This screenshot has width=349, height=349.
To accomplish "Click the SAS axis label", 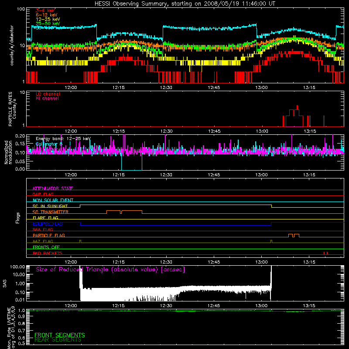I will (x=5, y=284).
